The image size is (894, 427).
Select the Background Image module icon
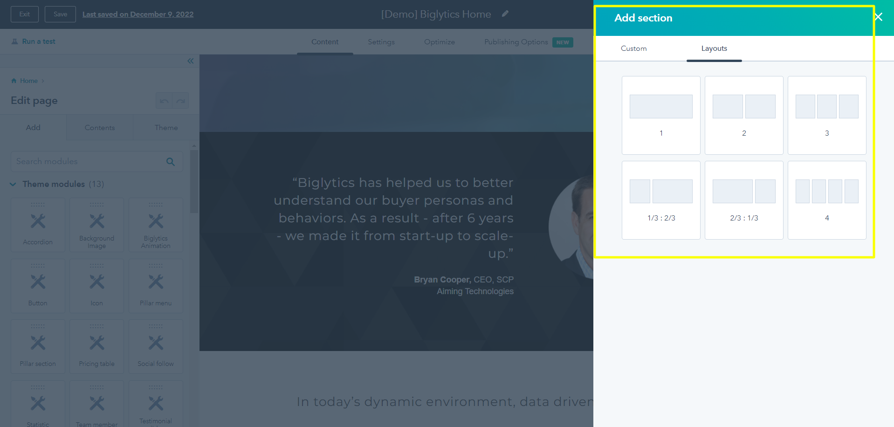(x=97, y=221)
